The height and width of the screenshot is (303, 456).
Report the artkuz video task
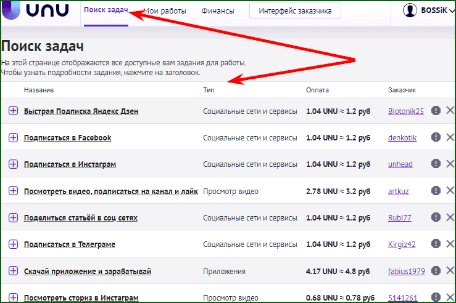[x=436, y=191]
